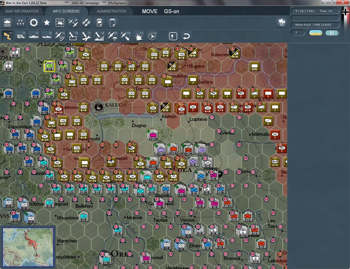Open the production gear icon
This screenshot has height=269, width=350.
pyautogui.click(x=34, y=23)
